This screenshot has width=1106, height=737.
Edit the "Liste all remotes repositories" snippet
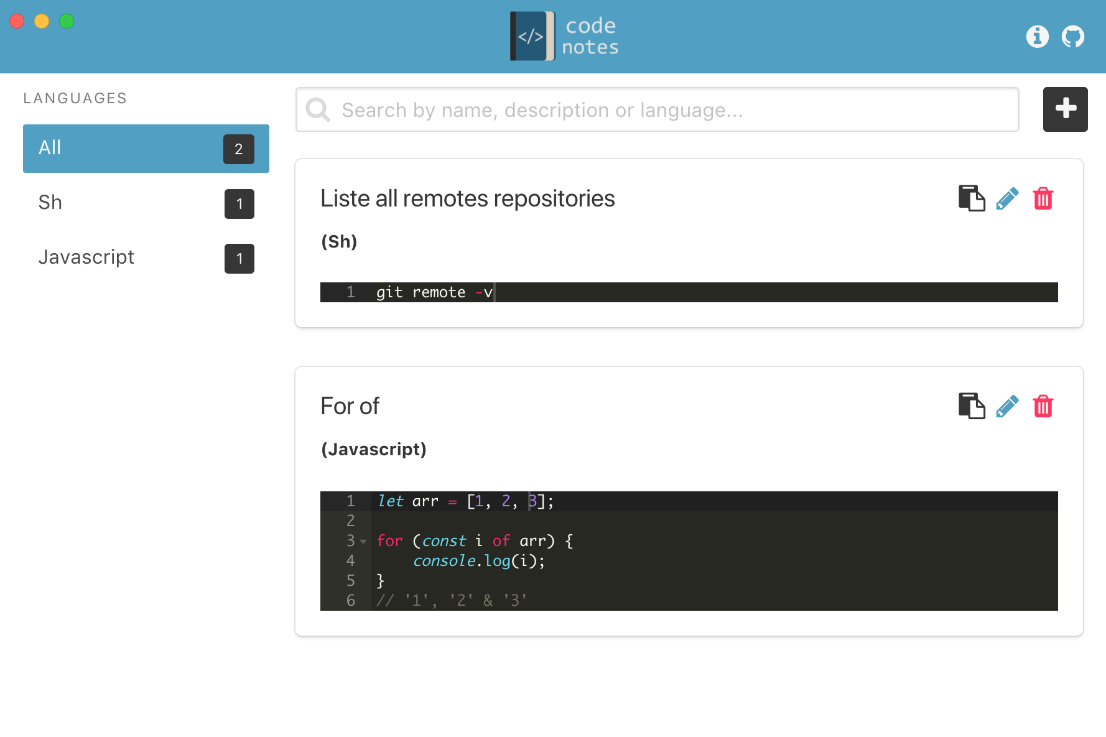(x=1008, y=198)
